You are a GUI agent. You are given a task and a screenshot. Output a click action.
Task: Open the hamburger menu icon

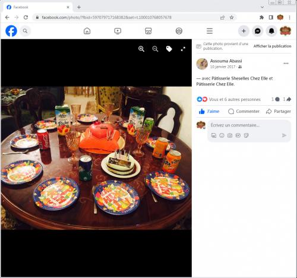pyautogui.click(x=210, y=31)
